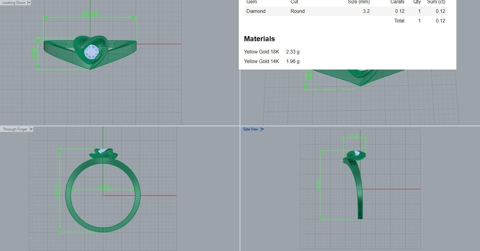Click the 2.33 g weight value
This screenshot has height=251, width=480.
[x=293, y=52]
